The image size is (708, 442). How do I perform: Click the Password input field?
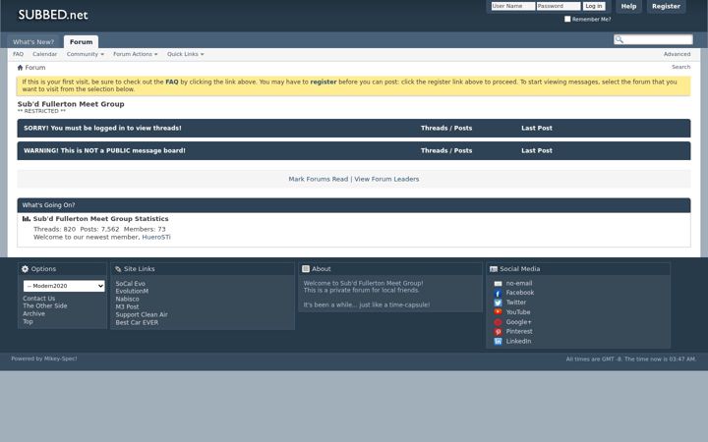pyautogui.click(x=559, y=6)
